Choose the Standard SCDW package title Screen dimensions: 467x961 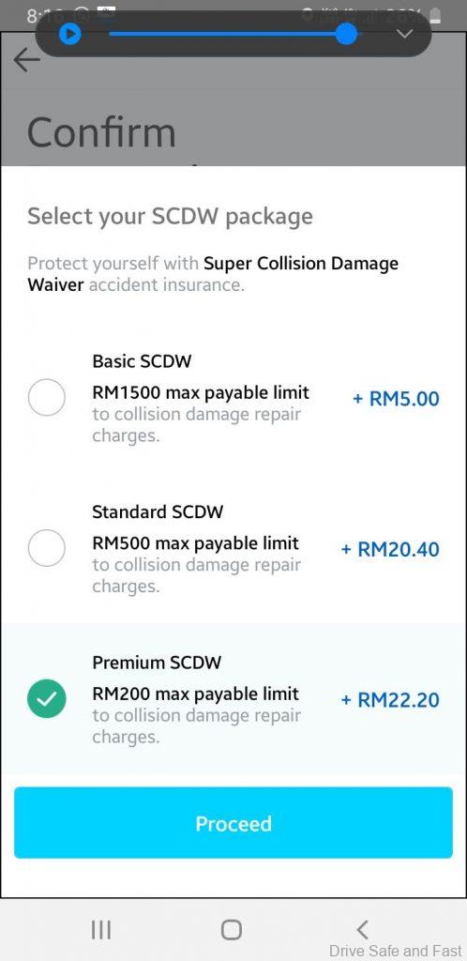(x=158, y=511)
